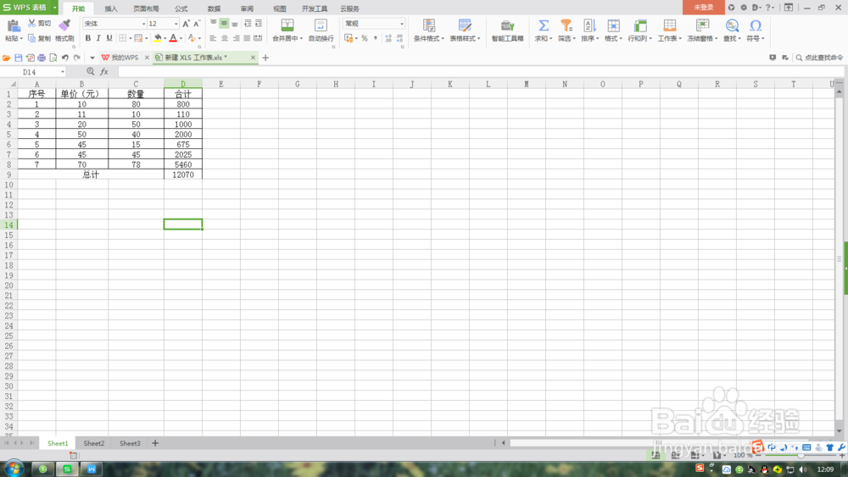Image resolution: width=848 pixels, height=477 pixels.
Task: Open the font name dropdown (宋体)
Action: pos(143,24)
